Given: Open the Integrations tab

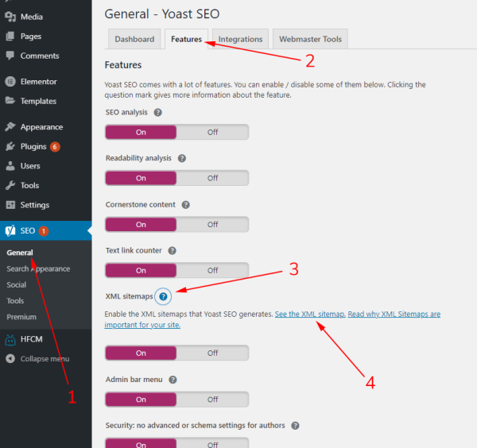Looking at the screenshot, I should tap(240, 39).
